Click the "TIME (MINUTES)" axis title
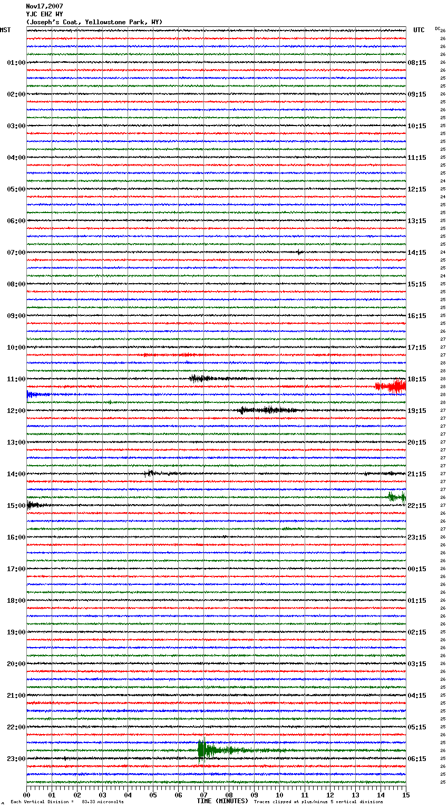 click(x=222, y=801)
